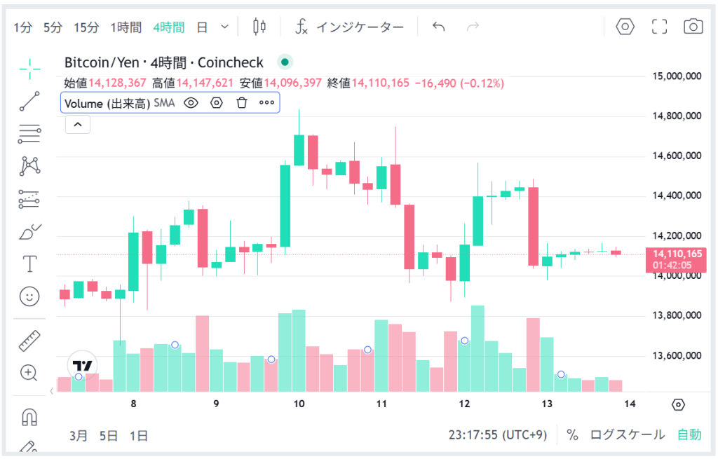Screen dimensions: 718x459
Task: Click the camera snapshot icon
Action: coord(693,27)
